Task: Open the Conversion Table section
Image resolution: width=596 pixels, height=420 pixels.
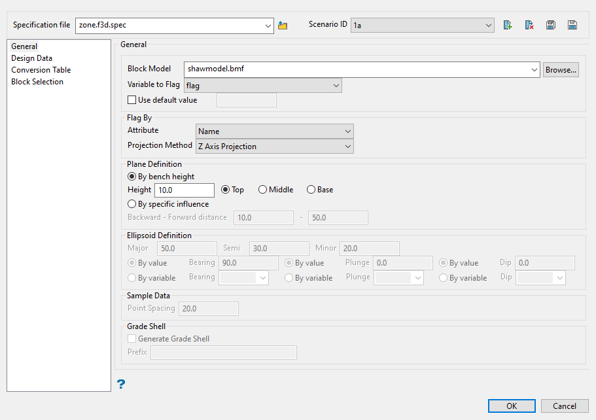Action: pyautogui.click(x=41, y=70)
